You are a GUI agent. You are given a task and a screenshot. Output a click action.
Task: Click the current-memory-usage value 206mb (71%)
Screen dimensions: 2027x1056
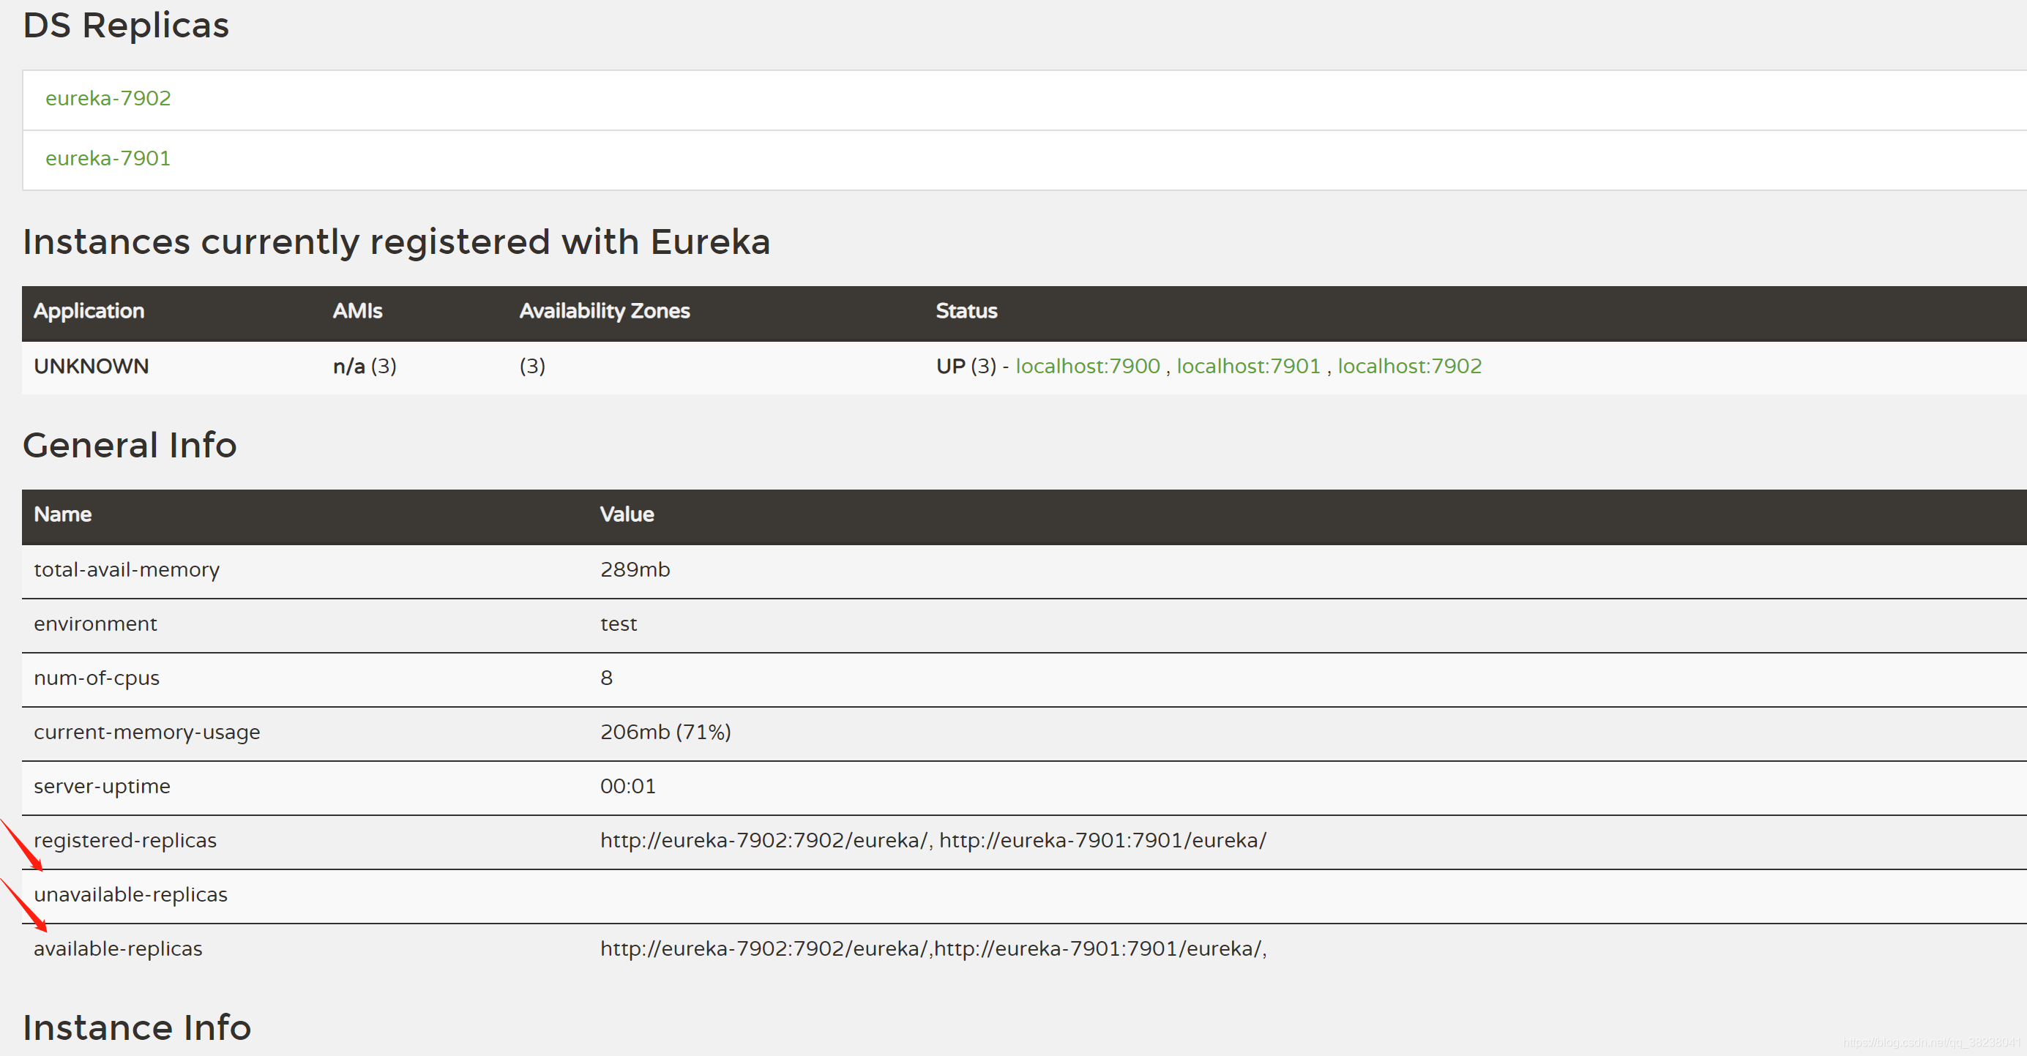pos(665,732)
